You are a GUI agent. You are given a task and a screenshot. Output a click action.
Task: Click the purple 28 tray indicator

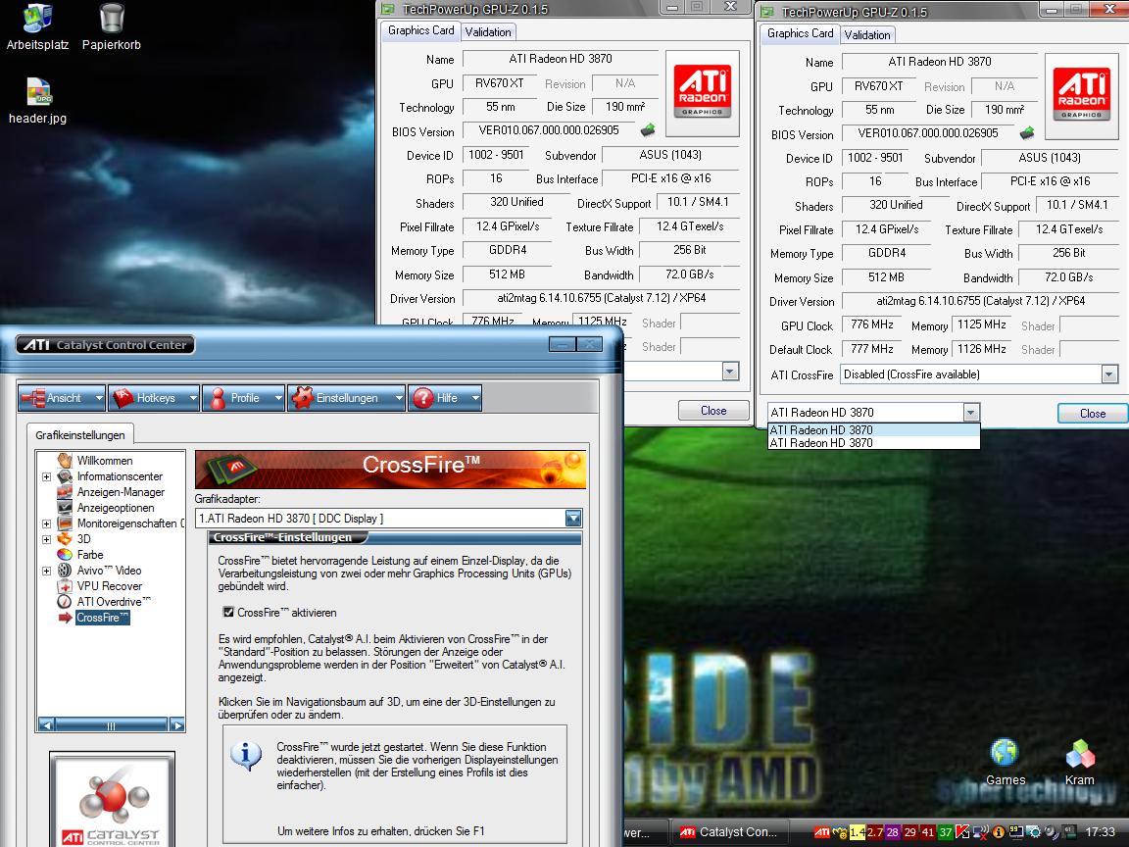click(893, 832)
